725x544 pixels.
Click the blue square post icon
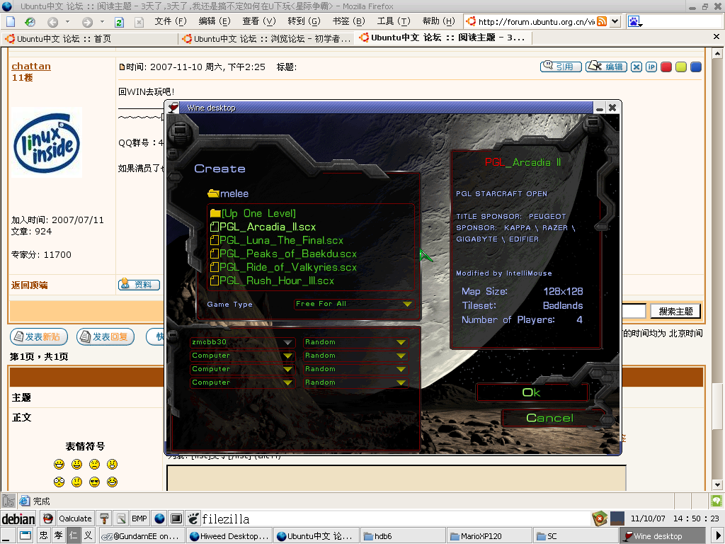pyautogui.click(x=695, y=67)
